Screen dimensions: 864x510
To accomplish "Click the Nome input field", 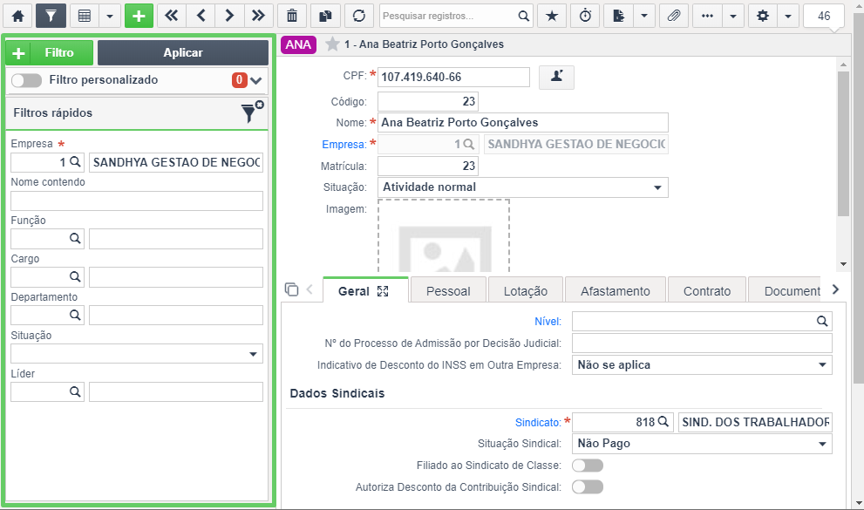I will tap(522, 122).
